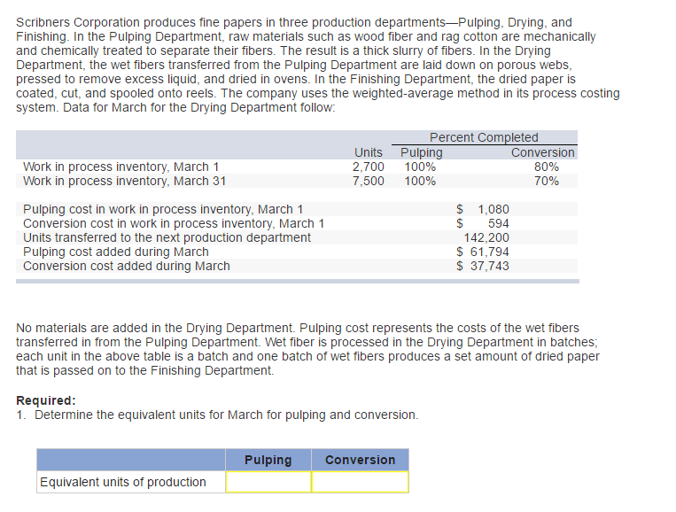Image resolution: width=676 pixels, height=512 pixels.
Task: Click the 142,200 units transferred value
Action: [486, 238]
